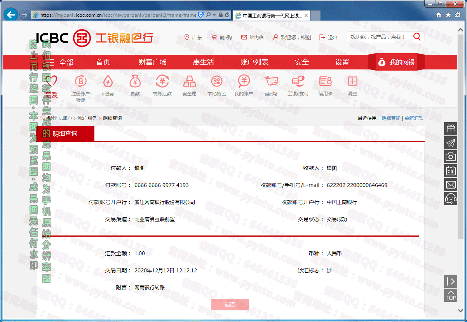Select the 明细查询 red tab header

click(x=65, y=133)
